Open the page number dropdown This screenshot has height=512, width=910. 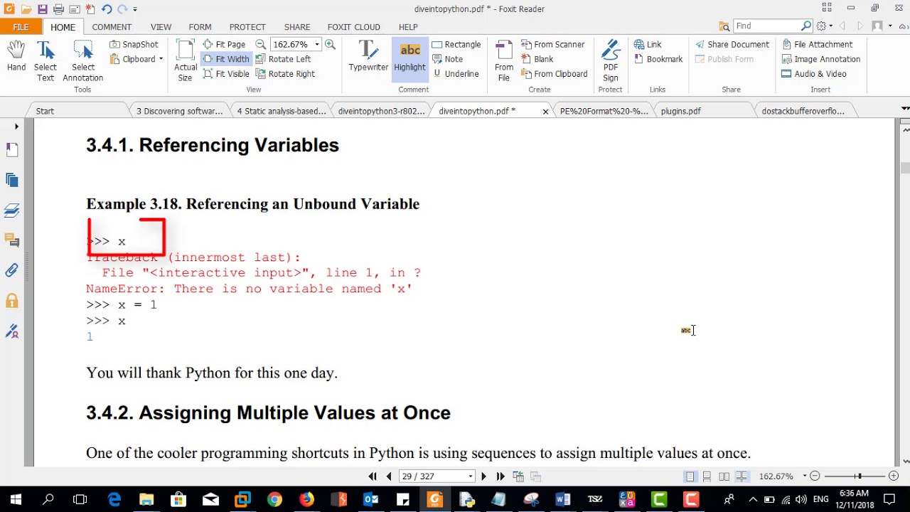coord(470,476)
